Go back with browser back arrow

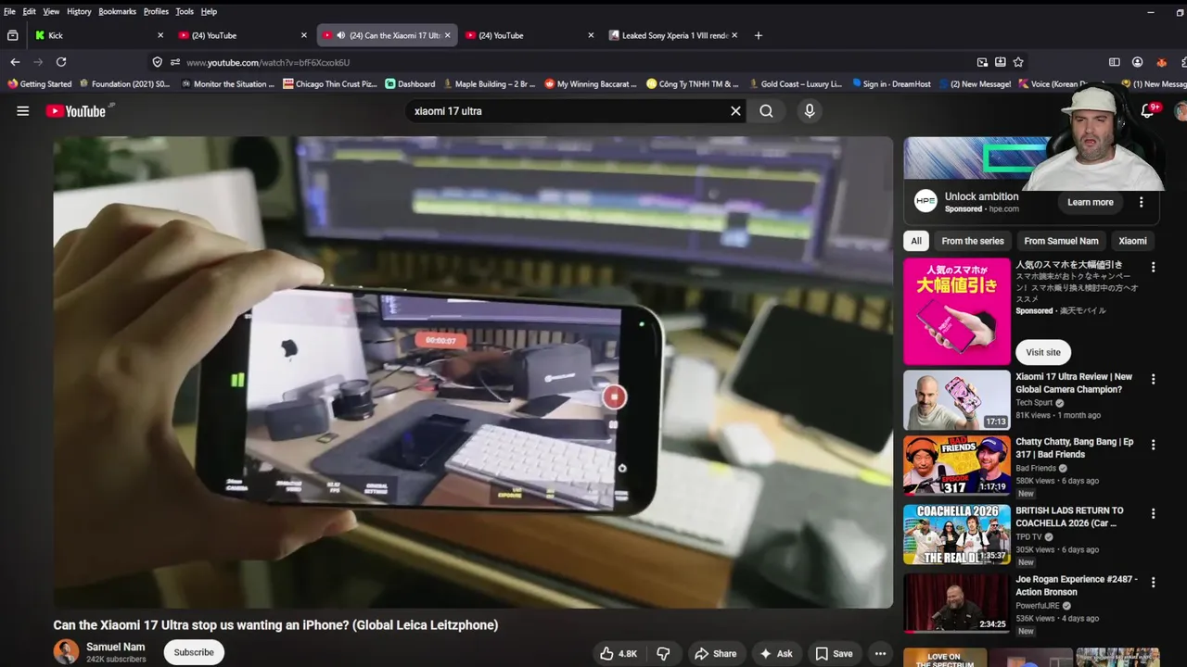(x=15, y=62)
